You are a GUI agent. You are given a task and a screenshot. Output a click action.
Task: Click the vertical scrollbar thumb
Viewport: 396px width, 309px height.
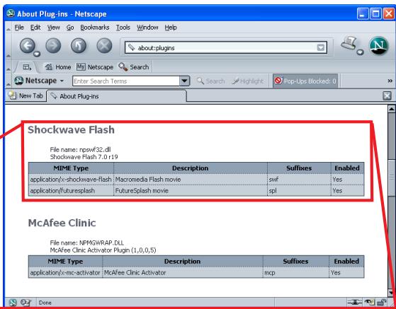pyautogui.click(x=392, y=177)
